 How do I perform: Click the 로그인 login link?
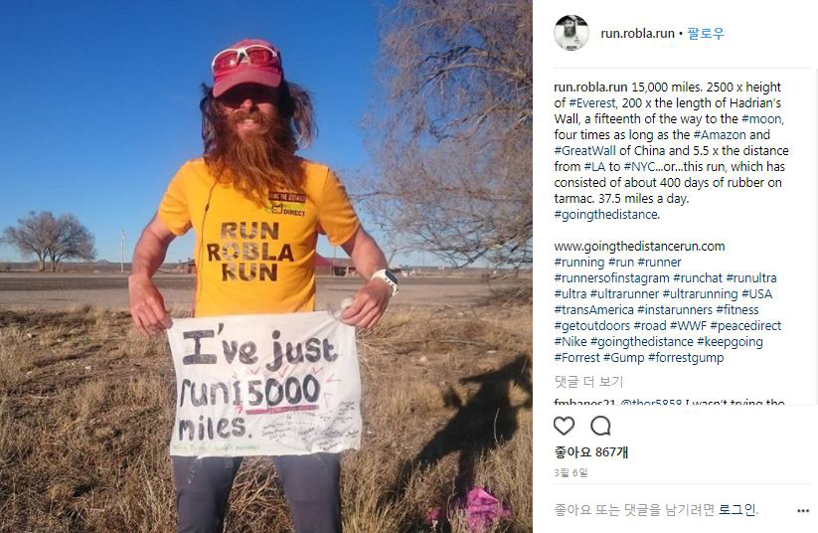pos(736,509)
